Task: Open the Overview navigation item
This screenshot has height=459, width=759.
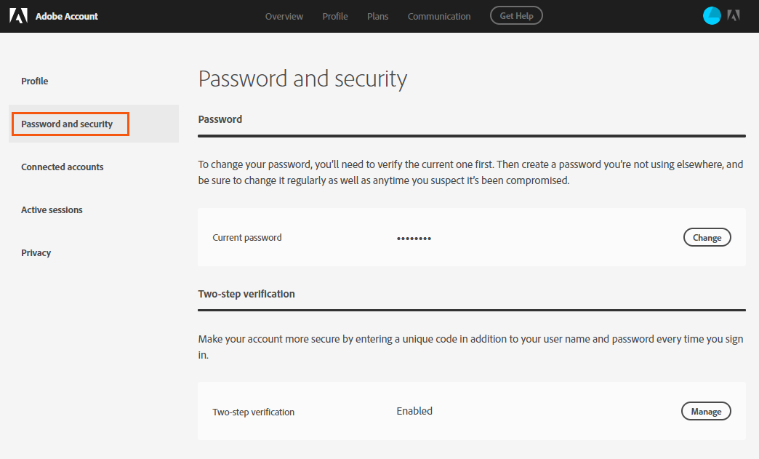Action: pyautogui.click(x=284, y=16)
